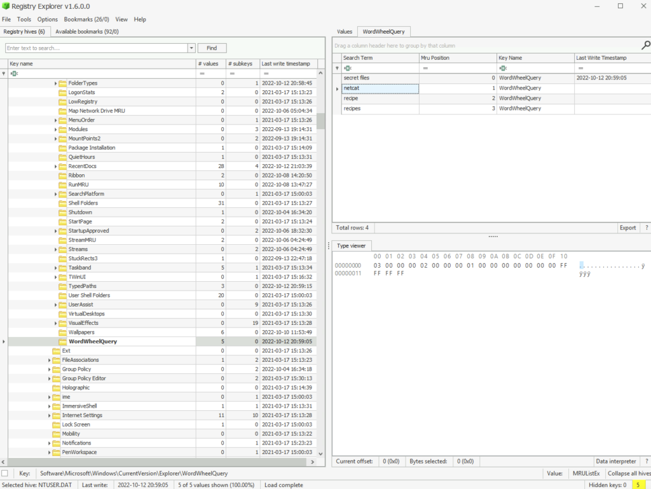This screenshot has width=651, height=489.
Task: Click the Wallpapers folder icon
Action: (63, 333)
